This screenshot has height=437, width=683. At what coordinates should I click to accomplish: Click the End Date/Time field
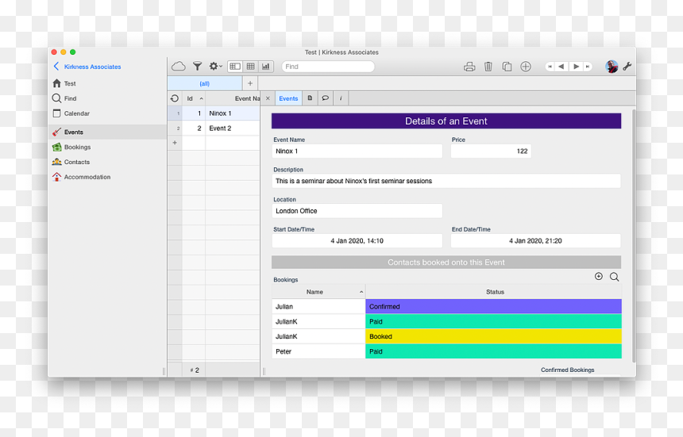tap(536, 241)
